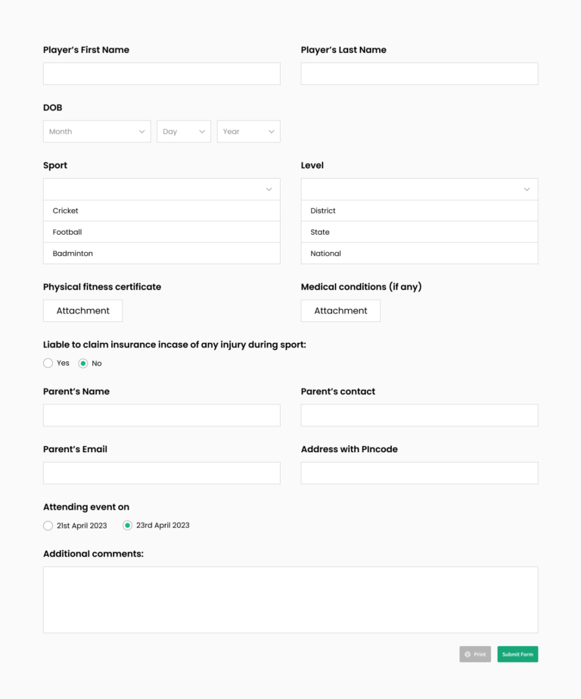Expand the Sport selection dropdown
Viewport: 581px width, 699px height.
[x=161, y=189]
